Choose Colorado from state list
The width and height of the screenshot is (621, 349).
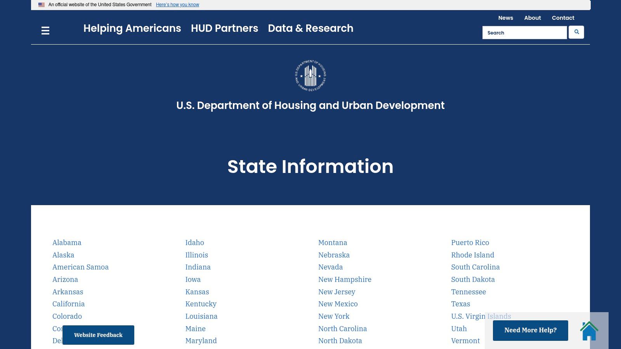point(67,316)
